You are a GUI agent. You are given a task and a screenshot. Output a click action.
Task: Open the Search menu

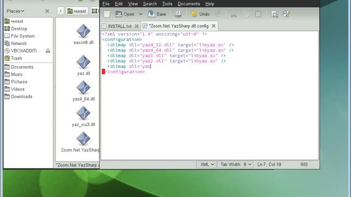pyautogui.click(x=150, y=4)
